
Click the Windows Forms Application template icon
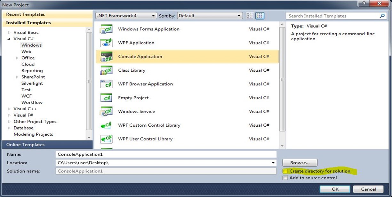[x=106, y=29]
